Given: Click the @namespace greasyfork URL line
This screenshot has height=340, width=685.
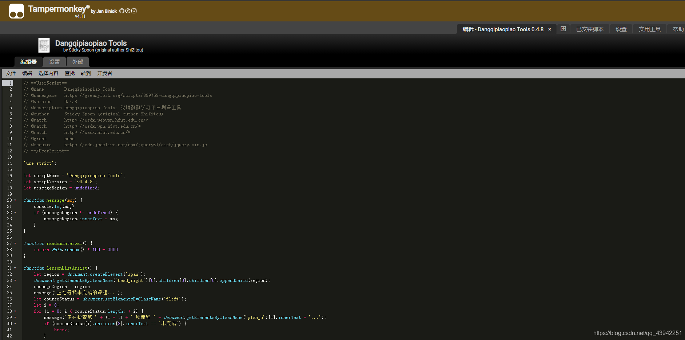Looking at the screenshot, I should (118, 95).
